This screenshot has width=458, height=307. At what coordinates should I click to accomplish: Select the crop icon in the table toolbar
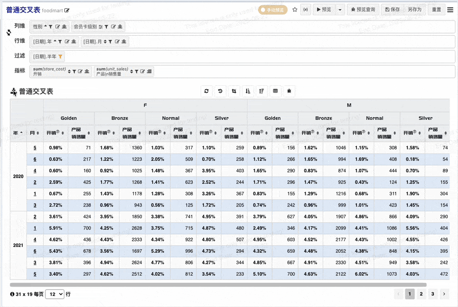point(234,91)
